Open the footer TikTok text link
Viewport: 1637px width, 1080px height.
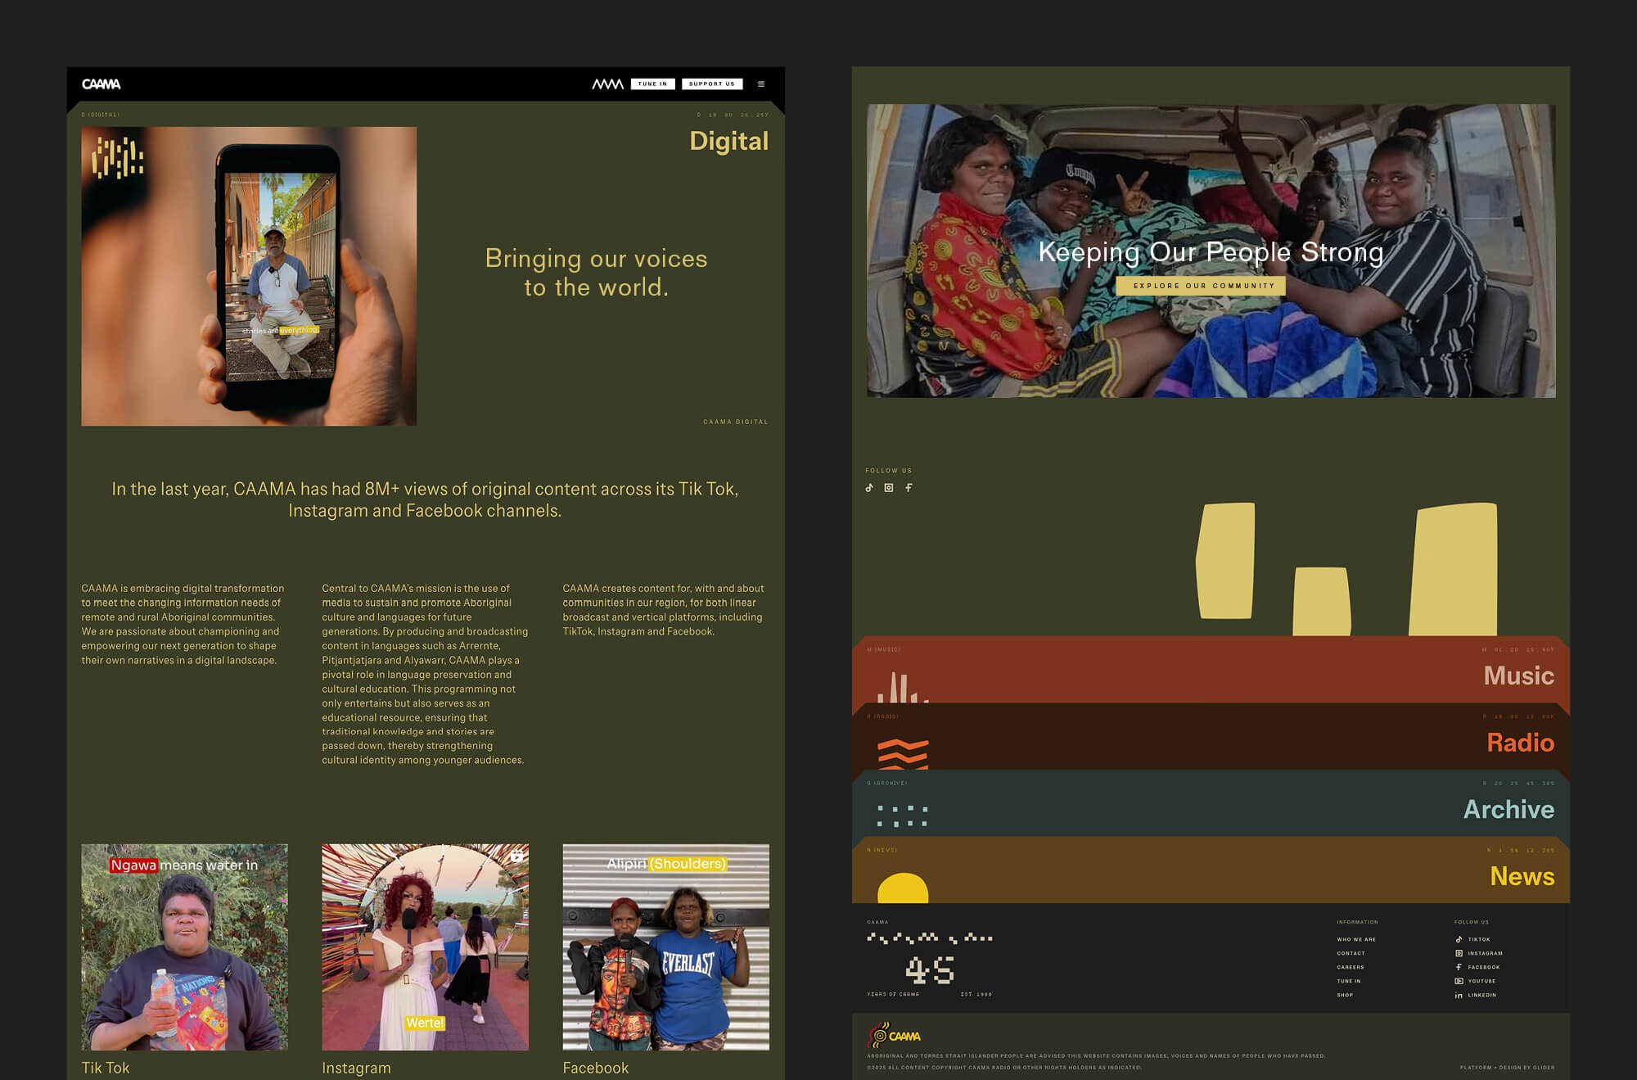(x=1479, y=939)
